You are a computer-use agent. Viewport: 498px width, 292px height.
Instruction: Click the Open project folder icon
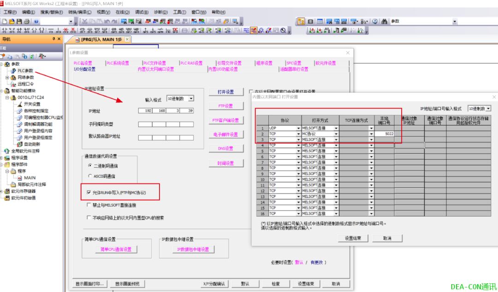click(12, 22)
